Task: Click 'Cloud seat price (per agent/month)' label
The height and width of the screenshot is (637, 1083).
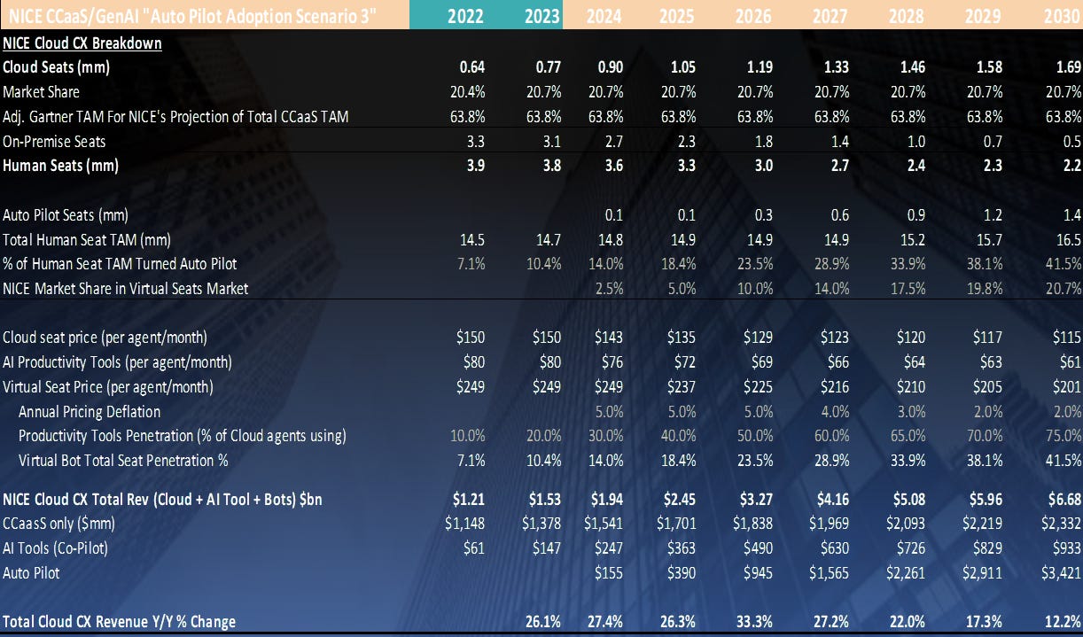Action: coord(104,338)
